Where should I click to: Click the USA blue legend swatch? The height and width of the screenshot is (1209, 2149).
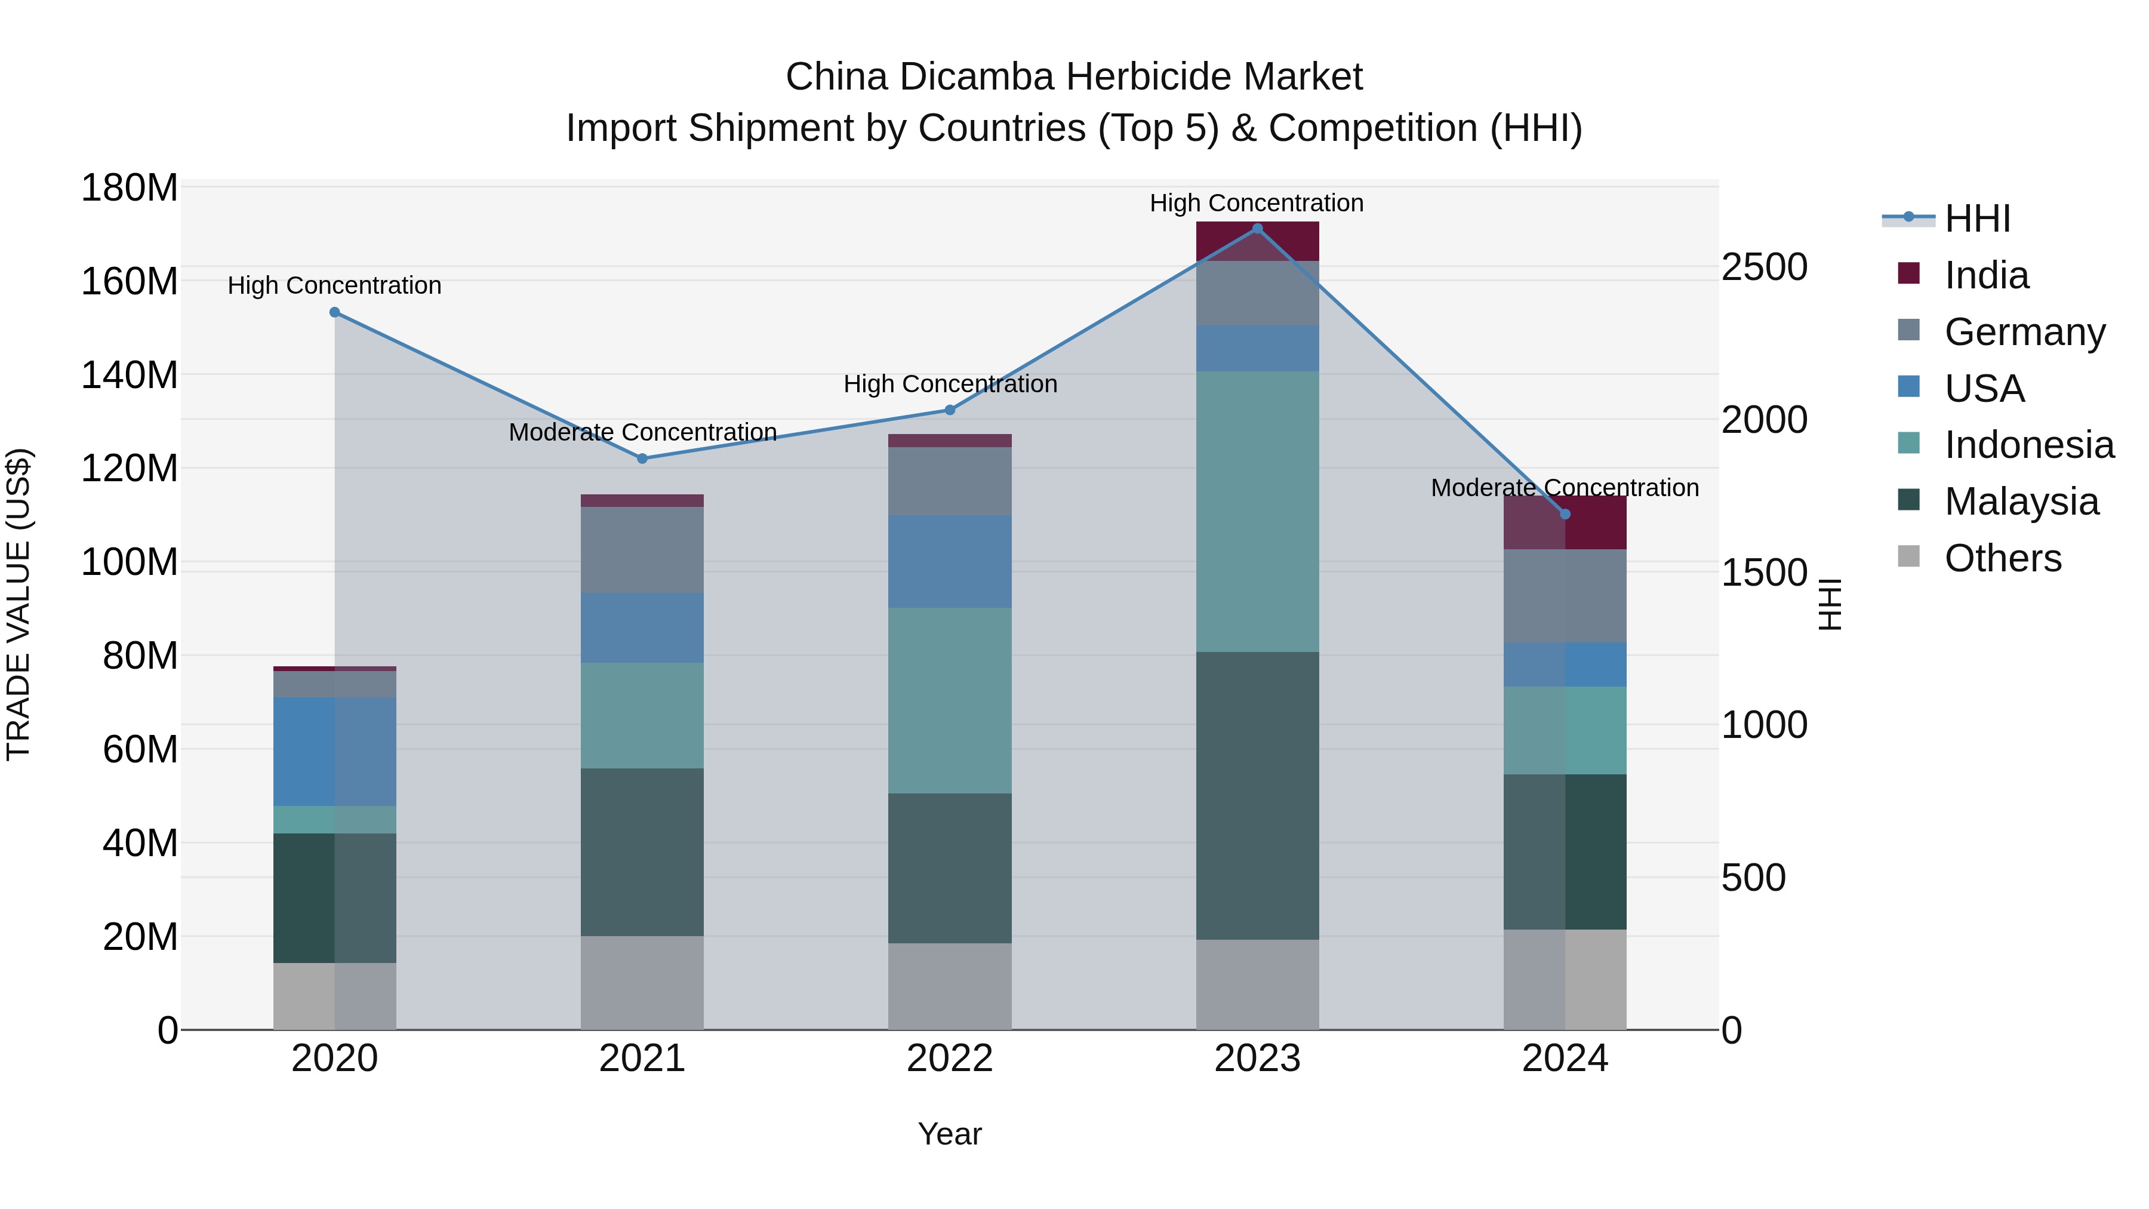(1908, 386)
